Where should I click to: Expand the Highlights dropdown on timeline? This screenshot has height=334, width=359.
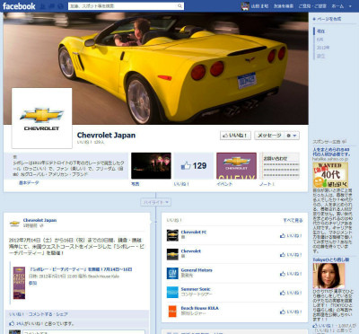155,202
